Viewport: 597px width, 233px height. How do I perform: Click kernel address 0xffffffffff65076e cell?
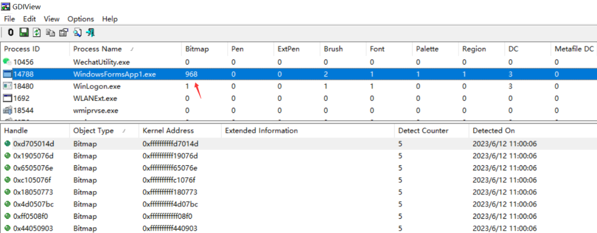tap(170, 168)
